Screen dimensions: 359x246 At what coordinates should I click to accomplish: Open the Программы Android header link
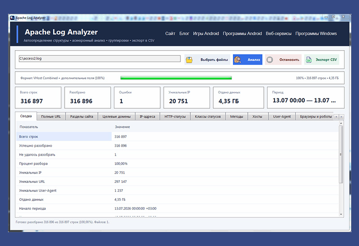pyautogui.click(x=242, y=34)
